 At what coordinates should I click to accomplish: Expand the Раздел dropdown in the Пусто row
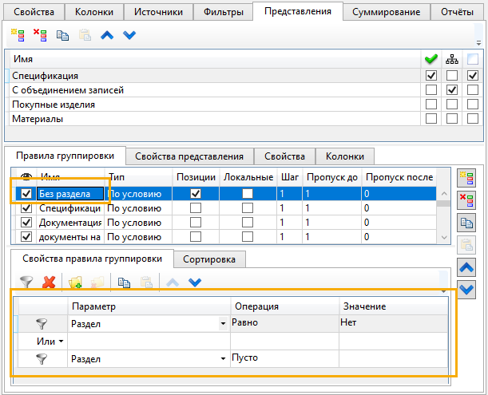click(x=222, y=360)
